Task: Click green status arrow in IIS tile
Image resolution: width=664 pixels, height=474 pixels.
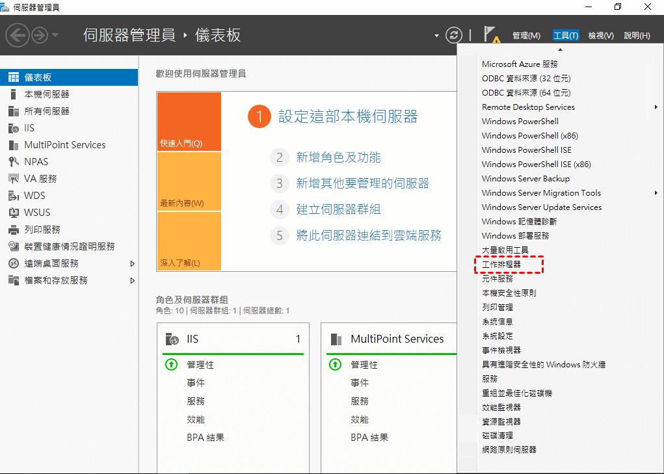Action: point(172,364)
